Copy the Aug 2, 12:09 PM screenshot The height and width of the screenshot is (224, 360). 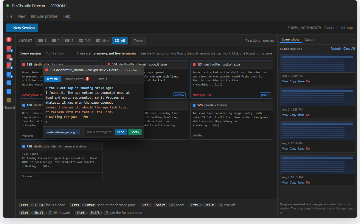point(293,148)
